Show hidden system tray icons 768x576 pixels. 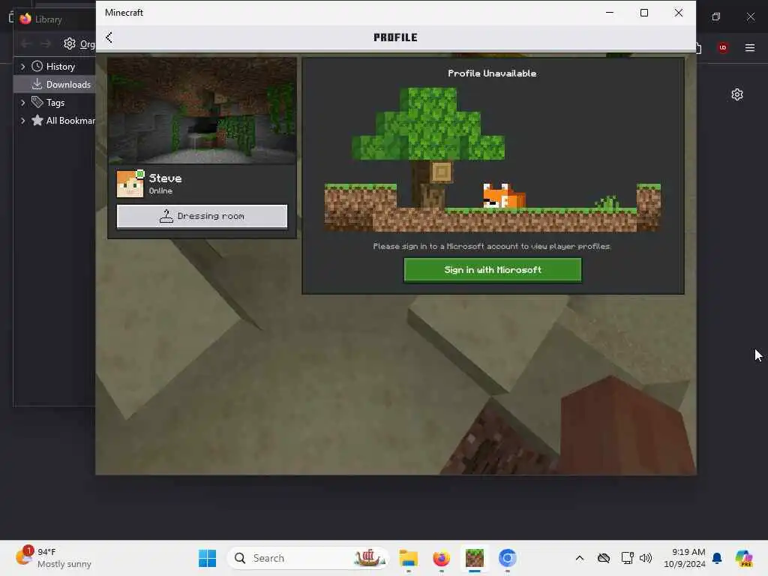(x=580, y=558)
